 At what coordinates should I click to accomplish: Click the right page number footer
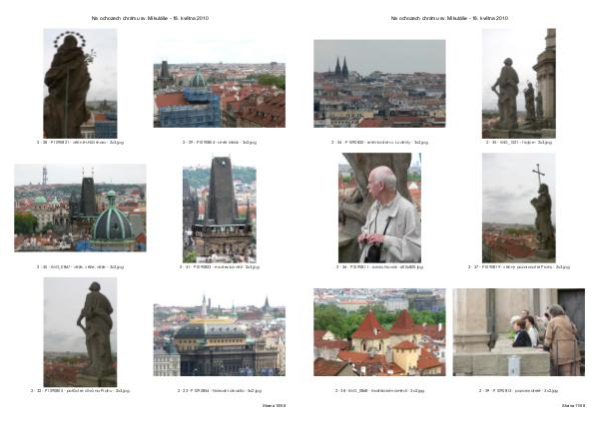pyautogui.click(x=573, y=406)
